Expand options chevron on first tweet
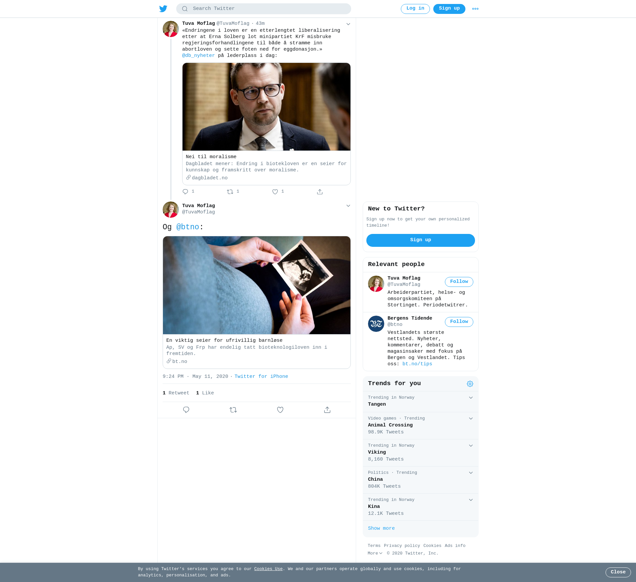This screenshot has width=636, height=582. point(348,24)
